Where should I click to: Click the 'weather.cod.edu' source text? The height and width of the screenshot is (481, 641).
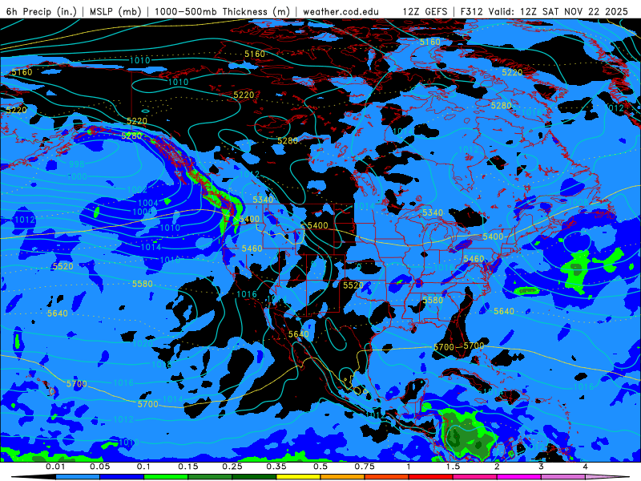[341, 11]
